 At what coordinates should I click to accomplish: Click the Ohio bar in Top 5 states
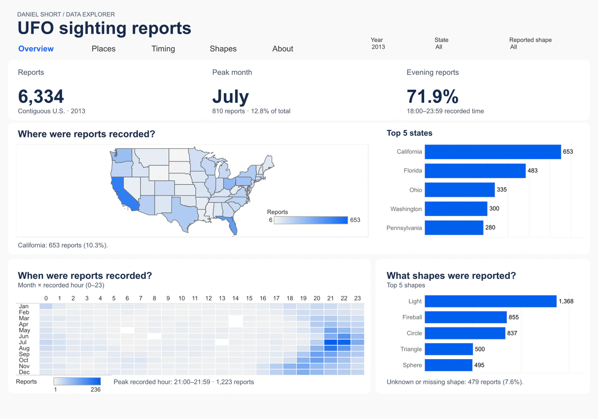pyautogui.click(x=460, y=190)
